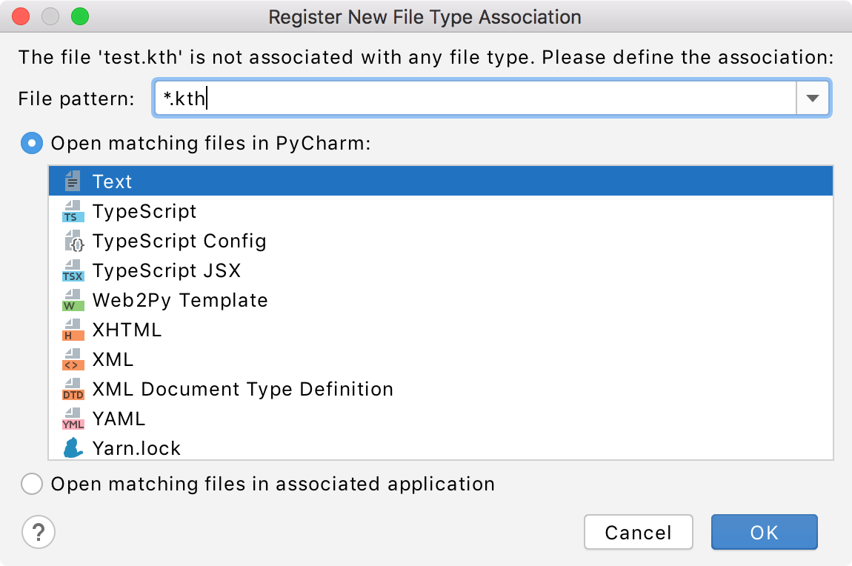Image resolution: width=852 pixels, height=566 pixels.
Task: Select the Yarn.lock list entry
Action: coord(136,447)
